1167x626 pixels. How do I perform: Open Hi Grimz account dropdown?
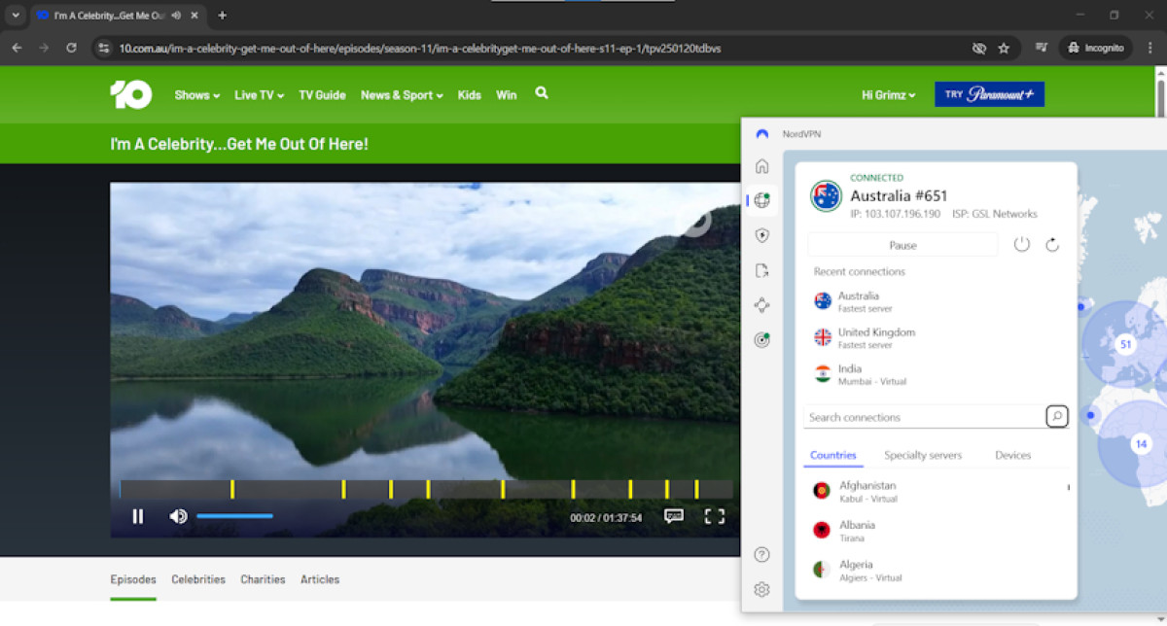pyautogui.click(x=889, y=95)
